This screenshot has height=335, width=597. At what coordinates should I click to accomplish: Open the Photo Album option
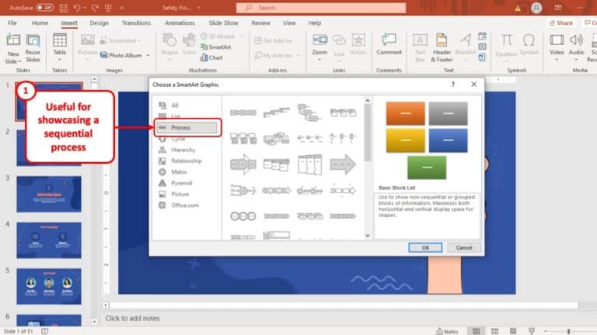pos(121,56)
